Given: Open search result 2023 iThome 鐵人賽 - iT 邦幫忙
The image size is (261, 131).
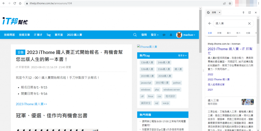Looking at the screenshot, I should click(x=230, y=51).
